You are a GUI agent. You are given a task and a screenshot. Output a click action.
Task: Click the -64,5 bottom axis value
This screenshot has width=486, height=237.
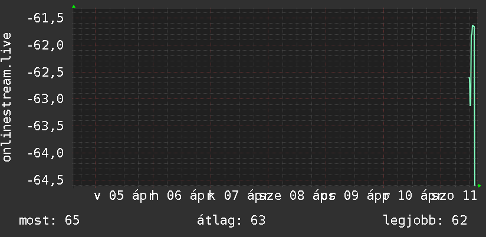pos(45,180)
